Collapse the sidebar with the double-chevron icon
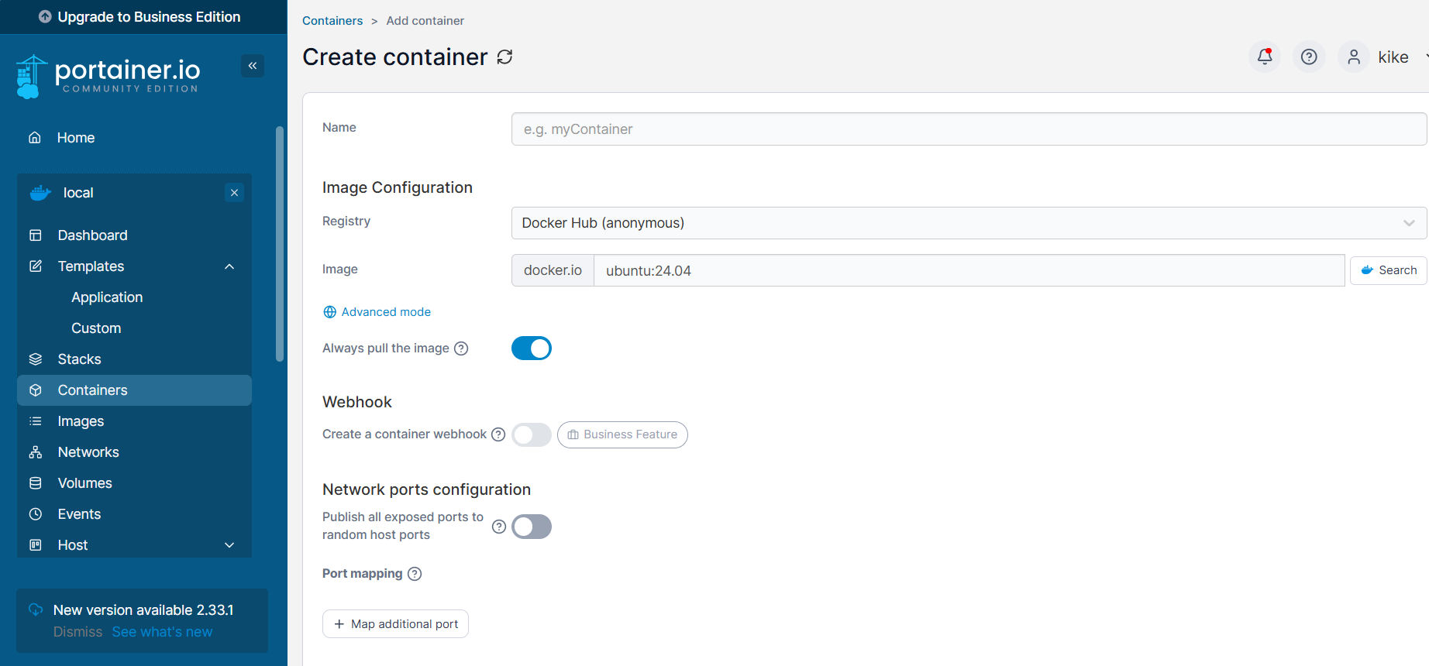This screenshot has height=666, width=1429. 253,66
